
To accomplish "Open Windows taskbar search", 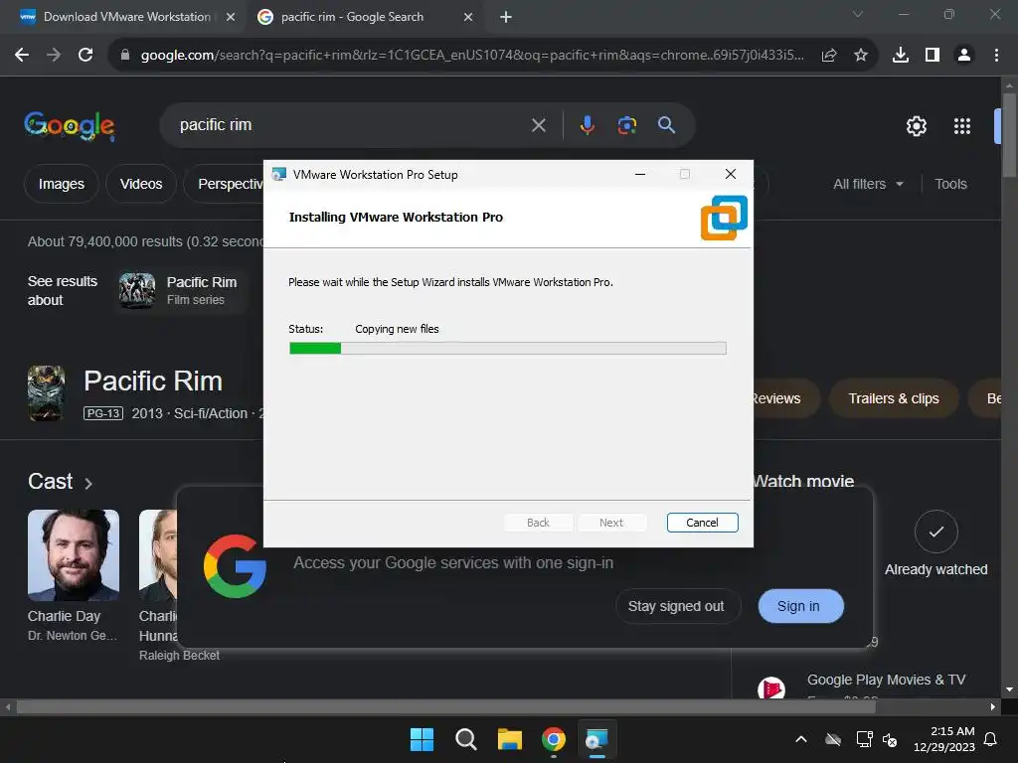I will coord(465,739).
